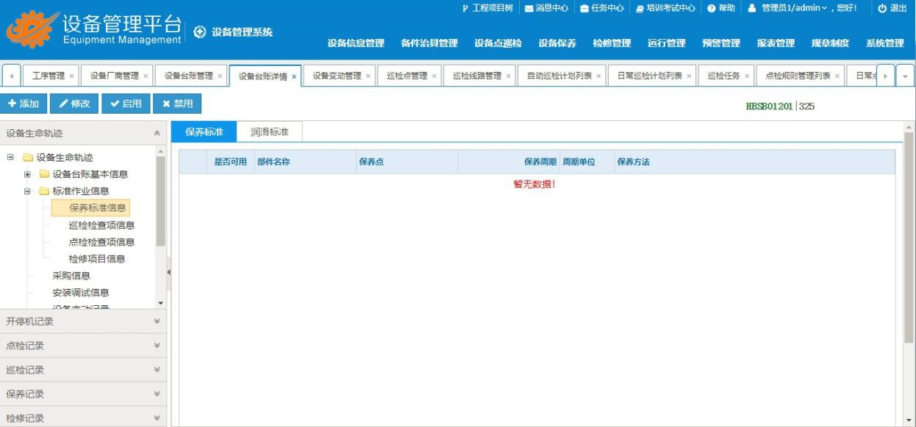Image resolution: width=916 pixels, height=427 pixels.
Task: Open the 任务中心 task center
Action: coord(584,7)
